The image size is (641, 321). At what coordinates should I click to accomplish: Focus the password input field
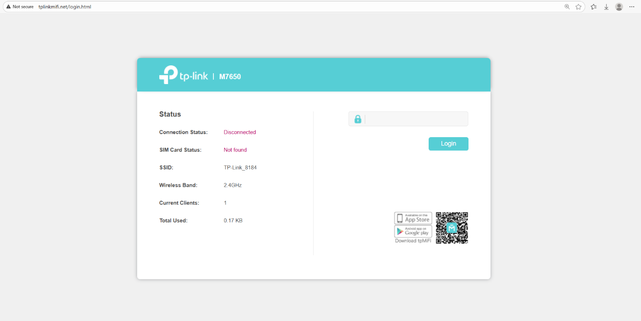(415, 119)
